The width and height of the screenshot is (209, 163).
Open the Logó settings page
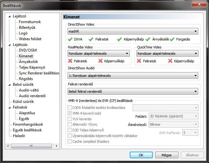pos(23,33)
